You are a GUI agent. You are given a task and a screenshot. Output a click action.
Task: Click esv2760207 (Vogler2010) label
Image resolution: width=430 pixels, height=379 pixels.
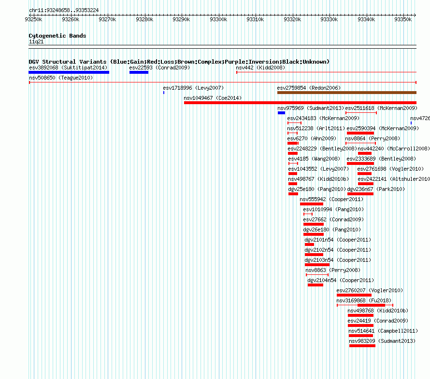click(370, 290)
